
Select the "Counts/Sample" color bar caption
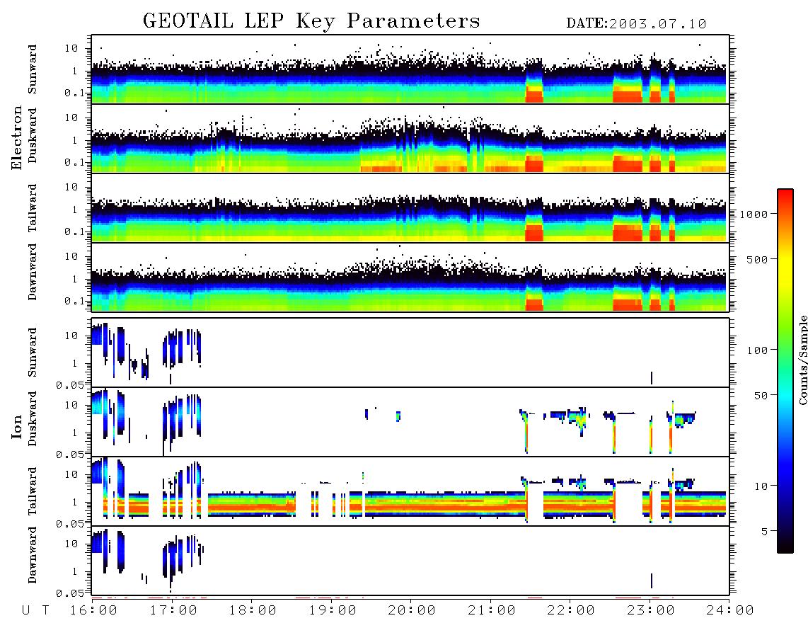click(802, 360)
